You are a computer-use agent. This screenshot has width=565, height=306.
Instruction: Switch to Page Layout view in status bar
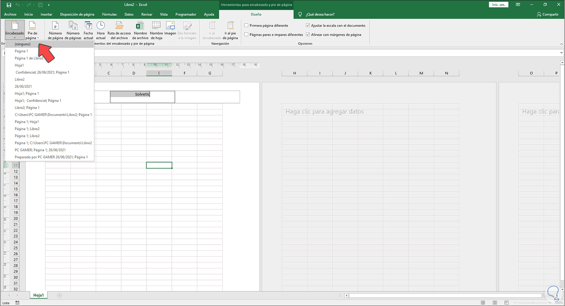[x=495, y=303]
